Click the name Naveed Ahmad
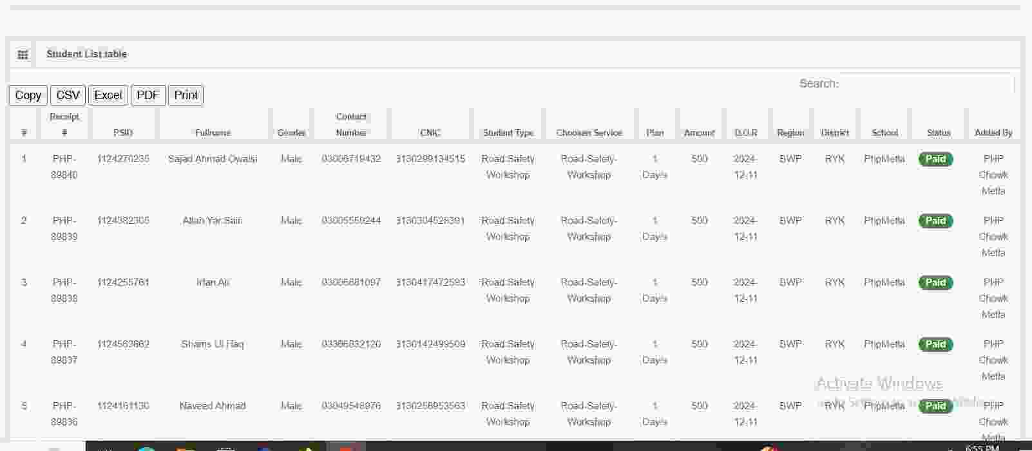The height and width of the screenshot is (451, 1032). point(213,406)
